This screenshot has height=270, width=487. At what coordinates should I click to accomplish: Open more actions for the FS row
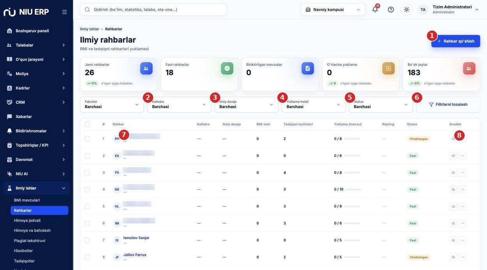point(463,172)
